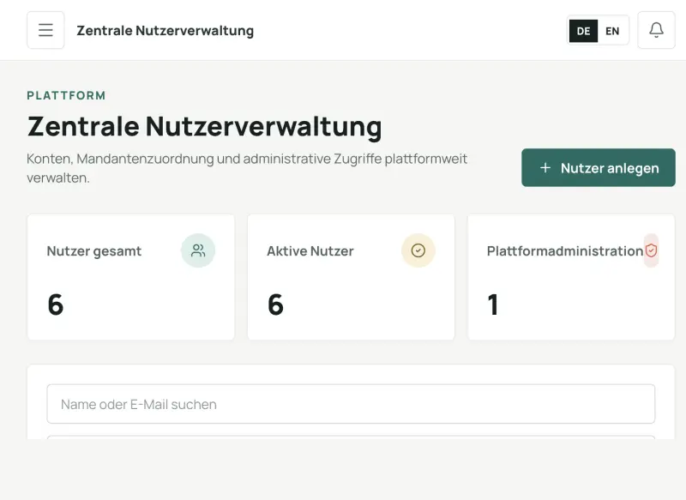Select the Plattformadministration card title
This screenshot has width=686, height=500.
pyautogui.click(x=565, y=251)
